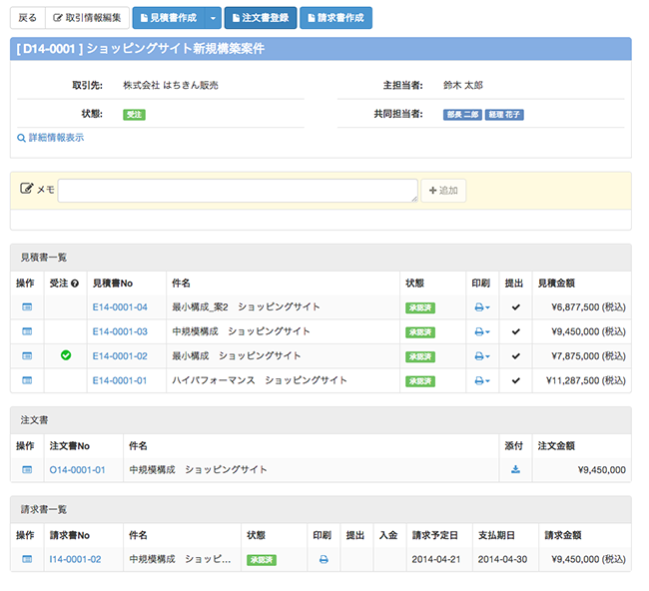Click submitted checkmark for E14-0001-04

pos(516,307)
